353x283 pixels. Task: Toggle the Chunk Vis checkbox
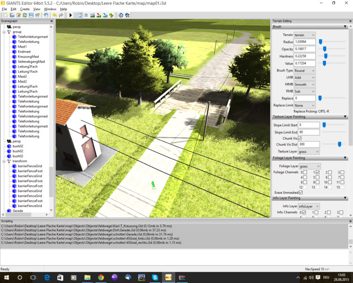click(x=300, y=138)
